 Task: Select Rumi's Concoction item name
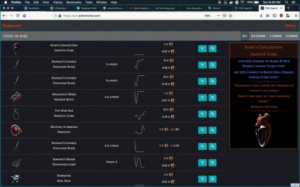point(64,45)
